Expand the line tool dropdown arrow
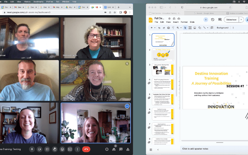 point(208,28)
